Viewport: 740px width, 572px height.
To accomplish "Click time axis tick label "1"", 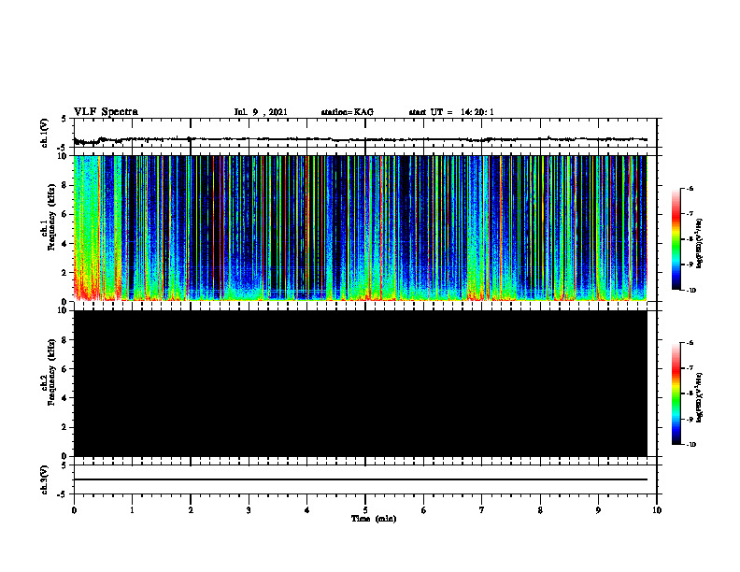I will click(x=132, y=510).
